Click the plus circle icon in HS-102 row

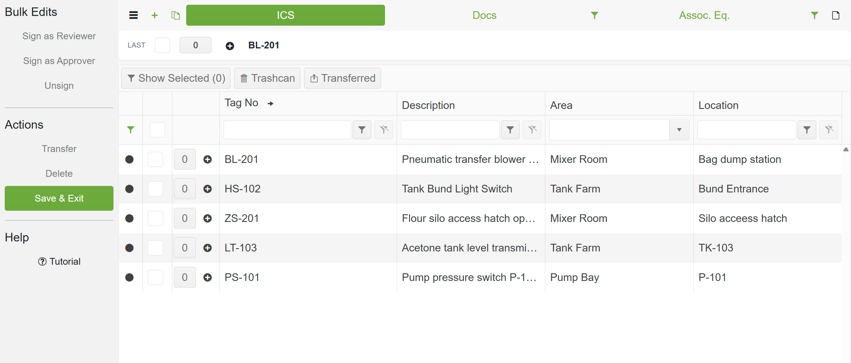coord(207,189)
